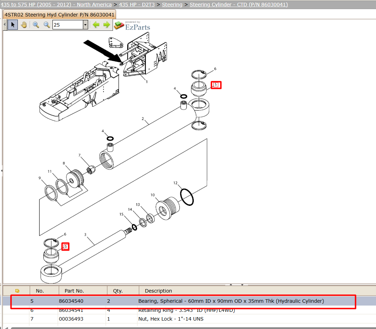Activate the hand pan tool

pos(24,25)
